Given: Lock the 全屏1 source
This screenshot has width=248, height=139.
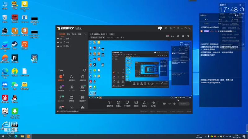Looking at the screenshot, I should tap(61, 38).
